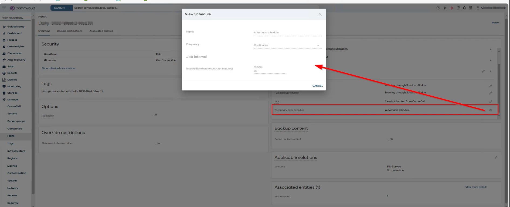Screen dimensions: 510x207
Task: Click the global search server plans box
Action: 196,8
